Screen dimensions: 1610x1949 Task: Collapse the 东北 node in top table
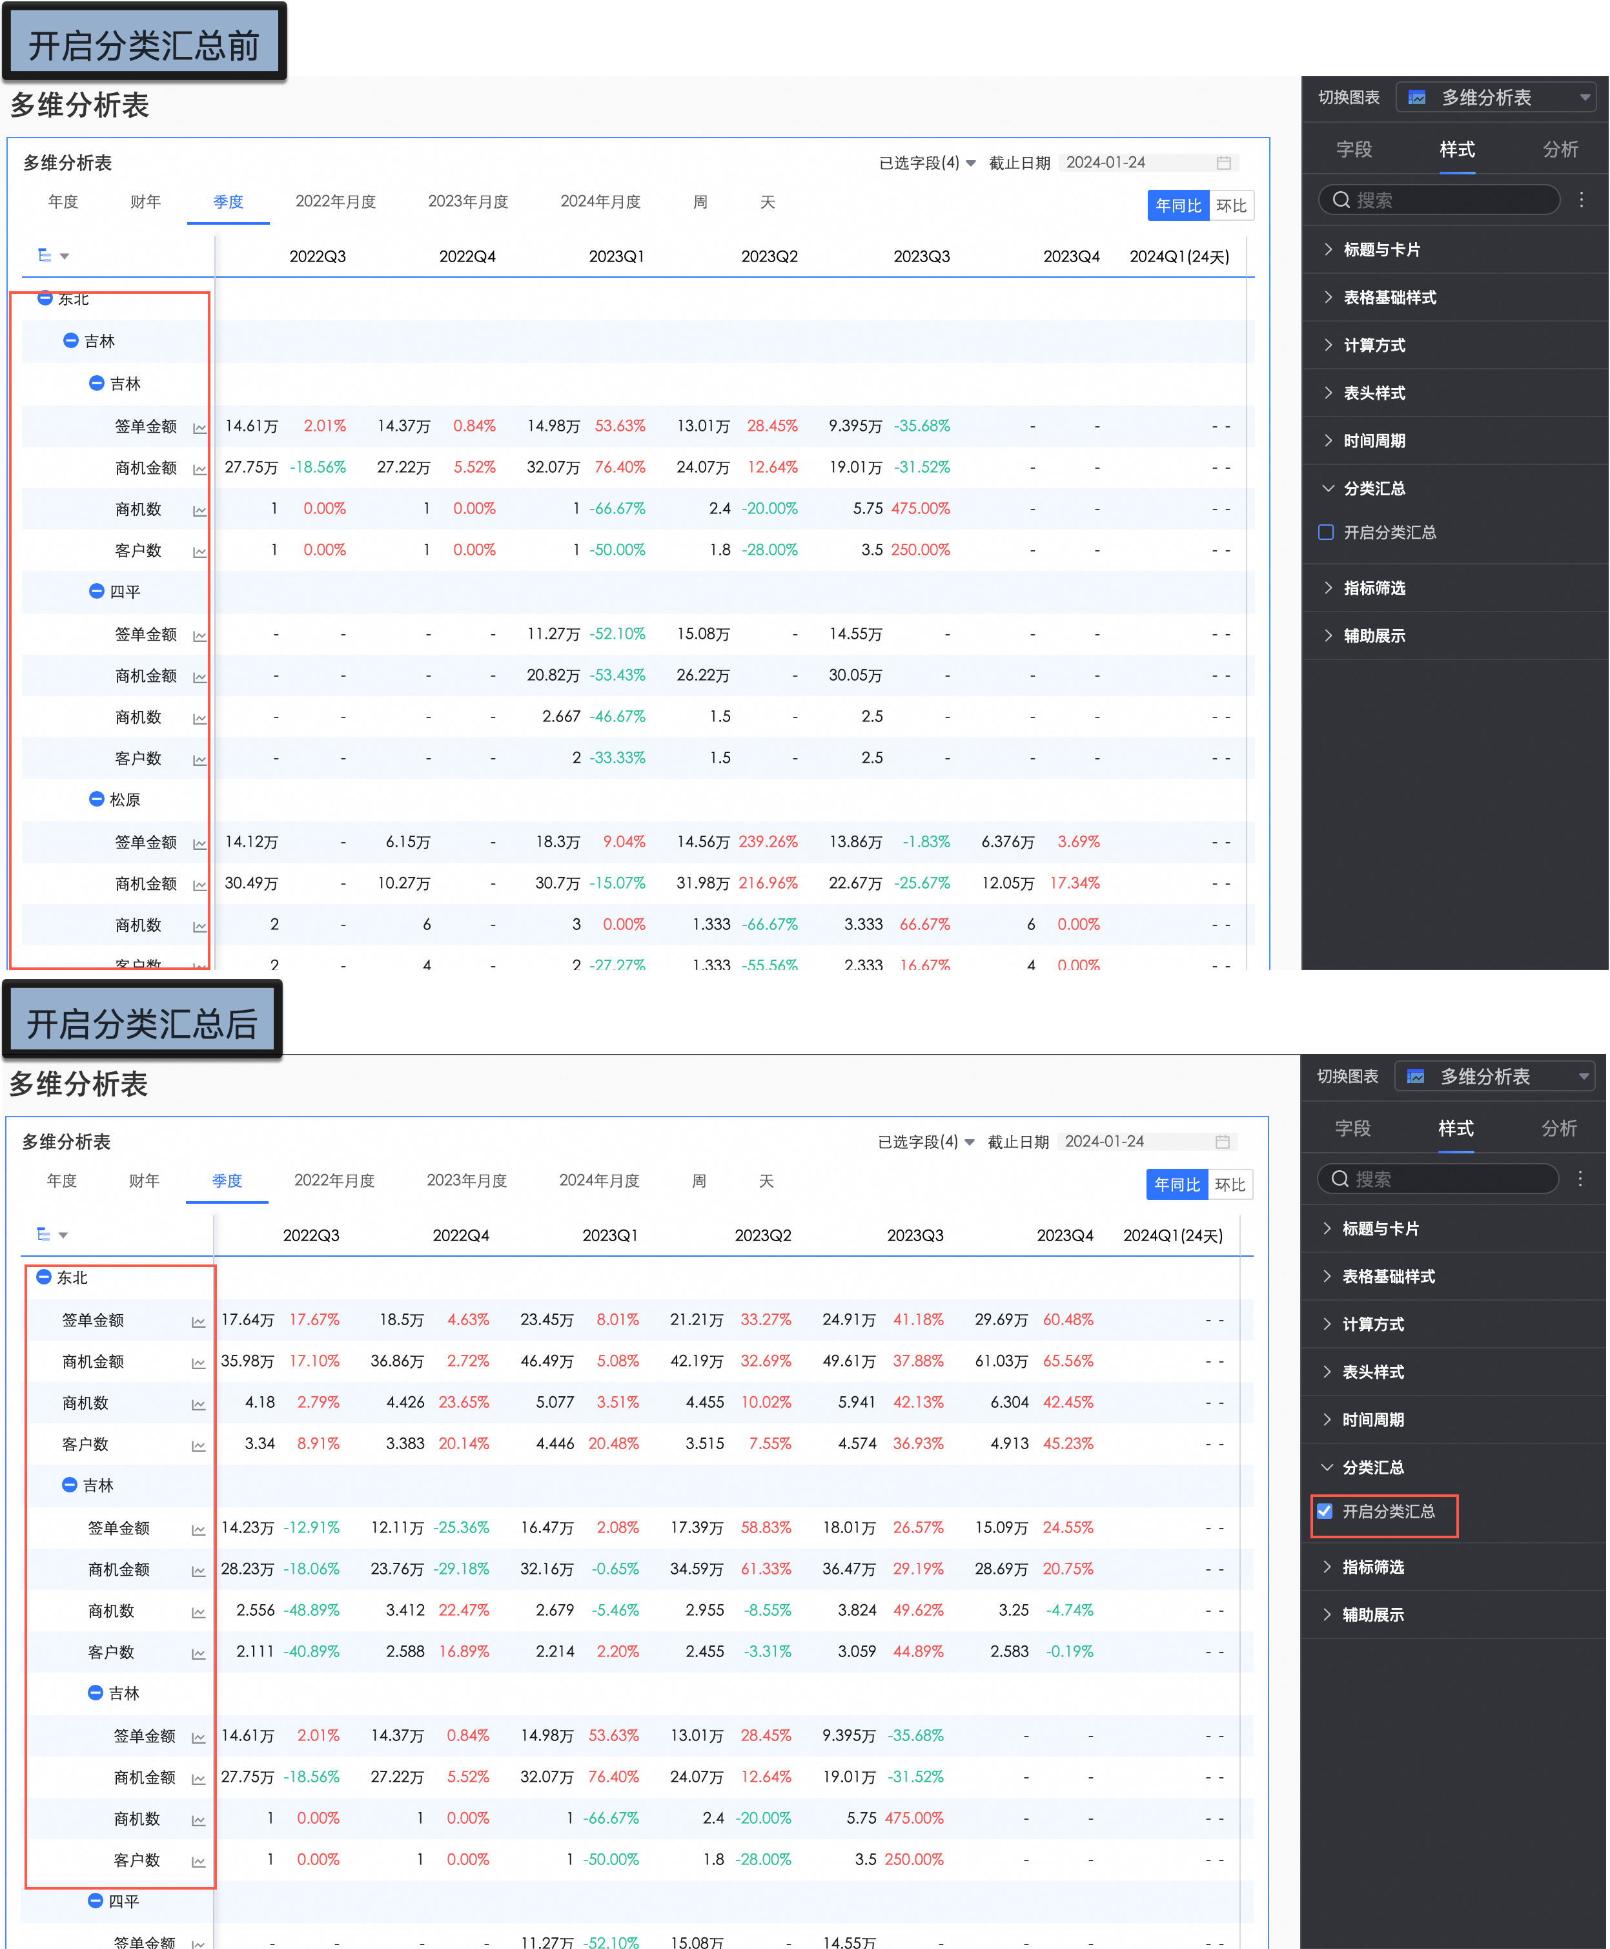45,298
